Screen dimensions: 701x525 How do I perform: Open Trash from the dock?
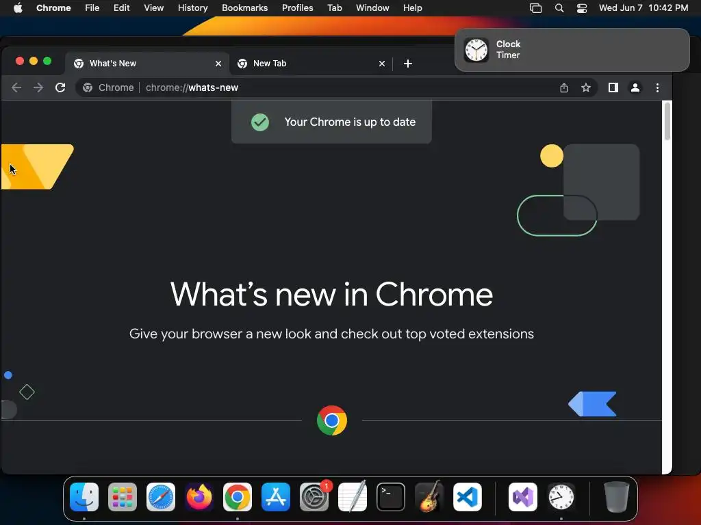click(617, 497)
